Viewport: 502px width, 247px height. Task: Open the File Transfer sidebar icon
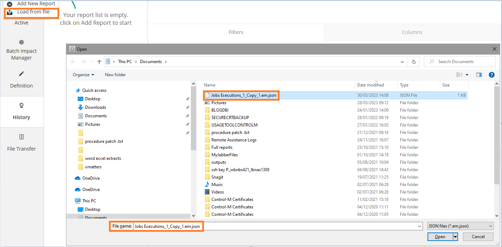[x=21, y=137]
